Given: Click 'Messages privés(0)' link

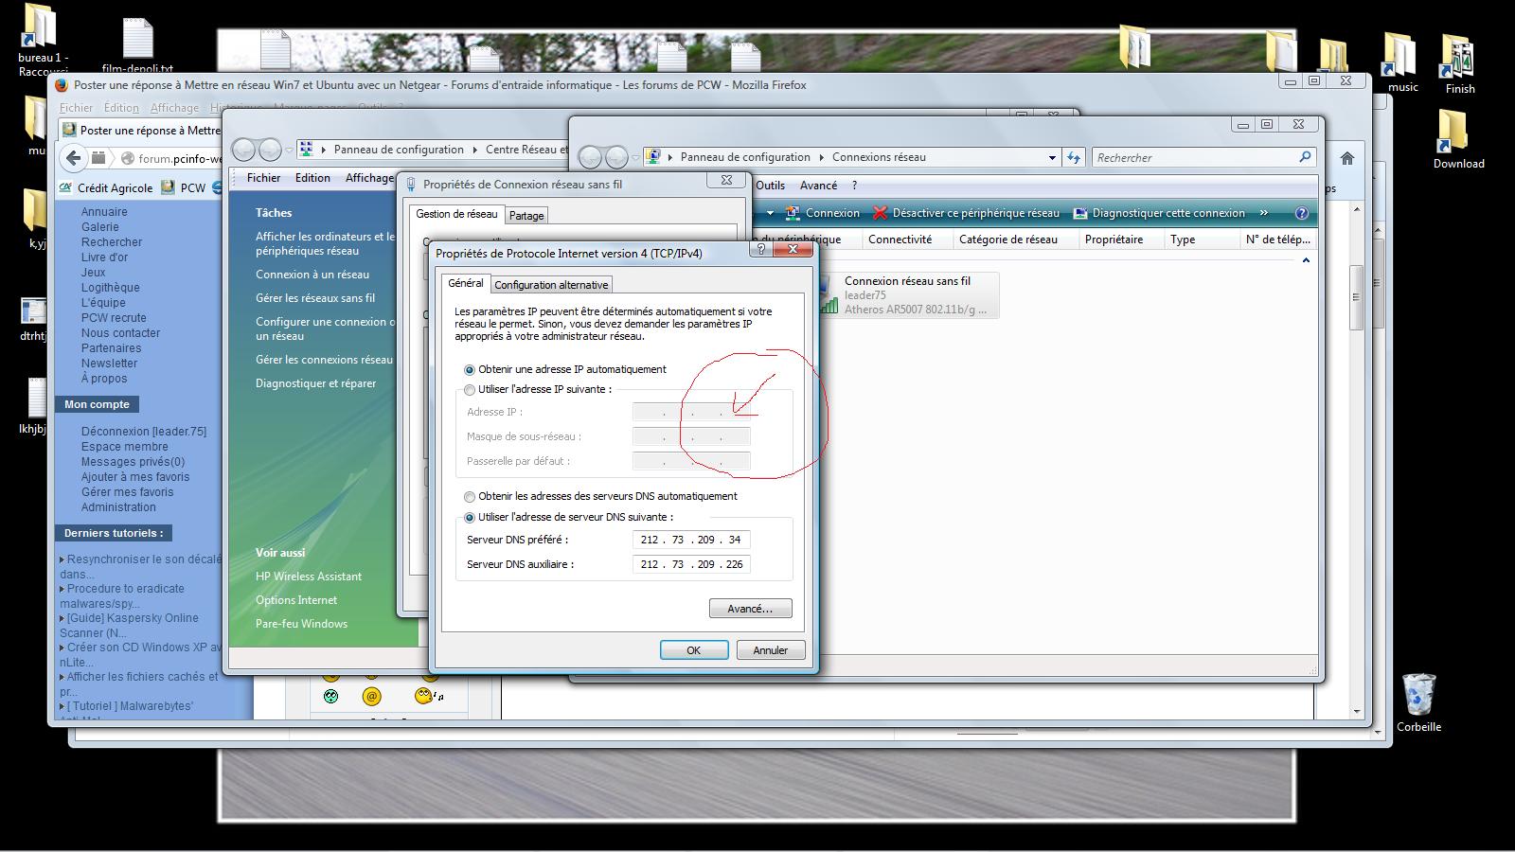Looking at the screenshot, I should 134,462.
